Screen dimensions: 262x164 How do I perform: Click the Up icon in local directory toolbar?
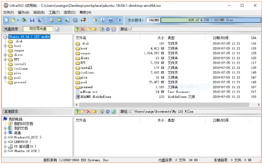click(77, 112)
